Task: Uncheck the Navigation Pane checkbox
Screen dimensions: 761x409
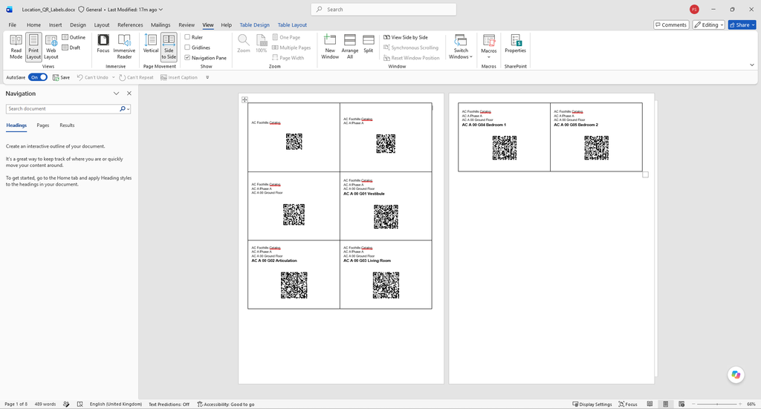Action: (187, 58)
